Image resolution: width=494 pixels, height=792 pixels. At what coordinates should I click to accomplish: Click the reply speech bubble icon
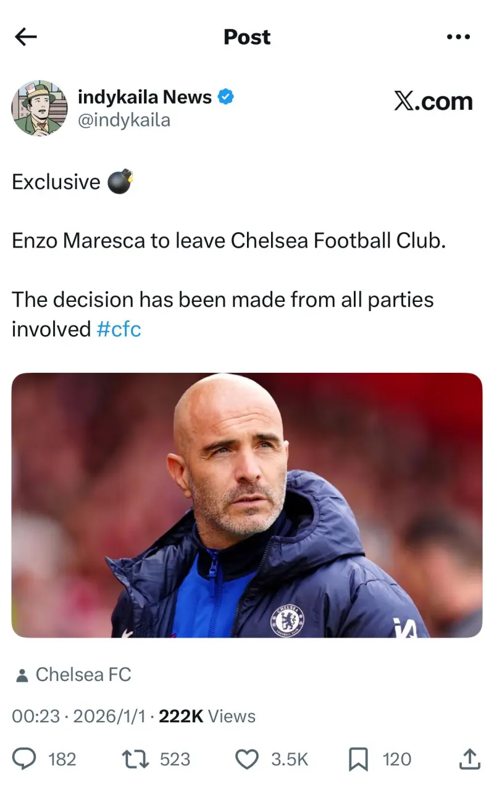(25, 759)
